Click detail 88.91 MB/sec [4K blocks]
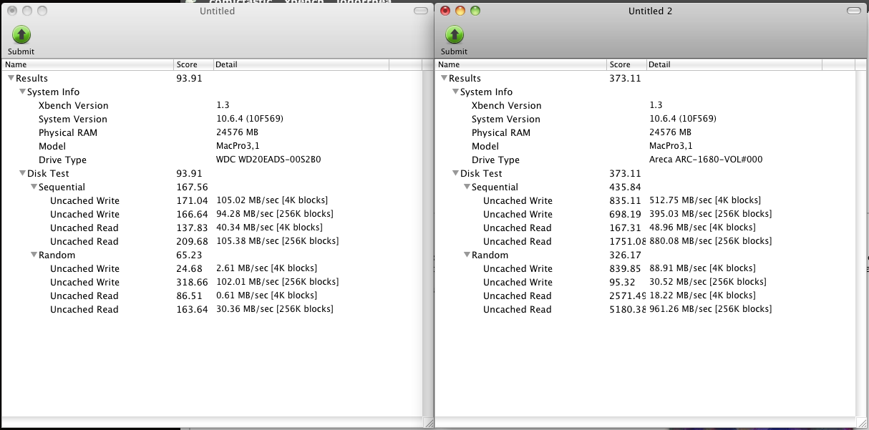The image size is (869, 430). 702,268
